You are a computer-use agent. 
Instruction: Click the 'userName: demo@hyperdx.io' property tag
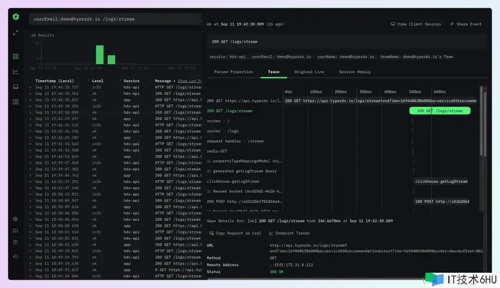(x=345, y=57)
